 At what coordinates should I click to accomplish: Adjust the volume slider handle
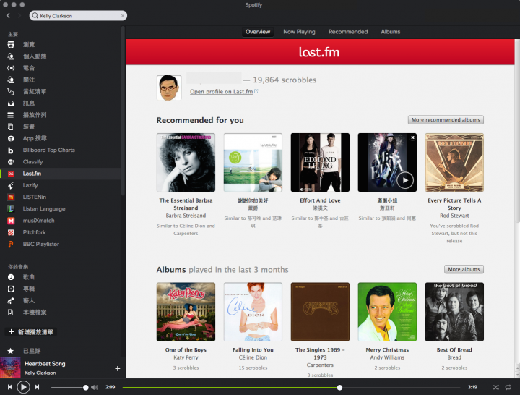85,387
